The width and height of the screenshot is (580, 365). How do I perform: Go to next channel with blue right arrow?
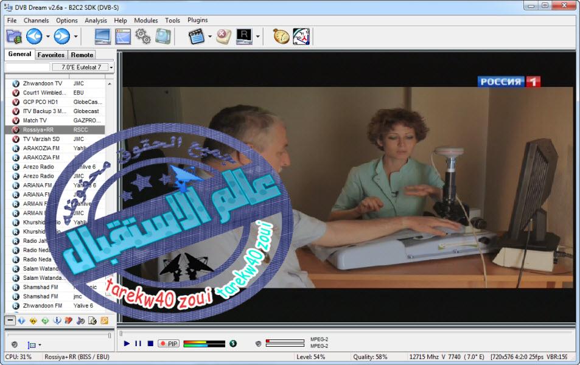tap(61, 36)
